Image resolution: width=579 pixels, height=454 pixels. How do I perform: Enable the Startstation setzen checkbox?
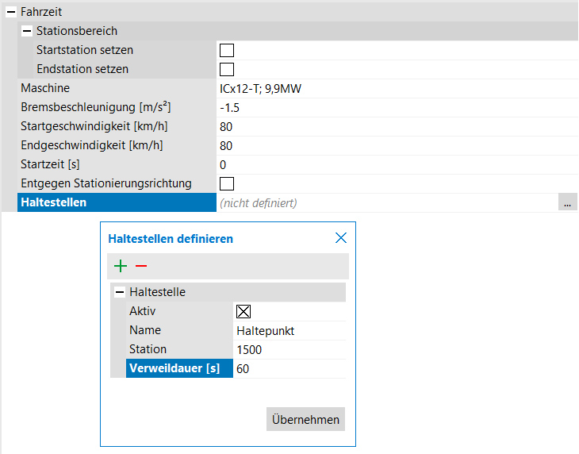pyautogui.click(x=227, y=50)
